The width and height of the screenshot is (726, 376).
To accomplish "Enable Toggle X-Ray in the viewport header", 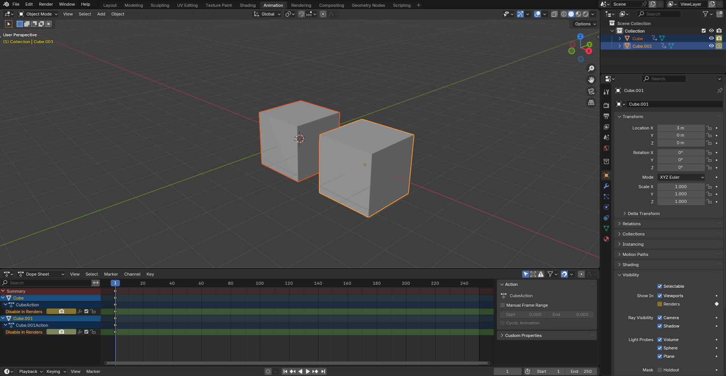I will [x=554, y=14].
